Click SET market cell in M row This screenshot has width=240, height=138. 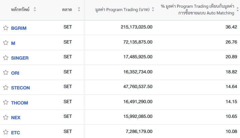click(68, 42)
